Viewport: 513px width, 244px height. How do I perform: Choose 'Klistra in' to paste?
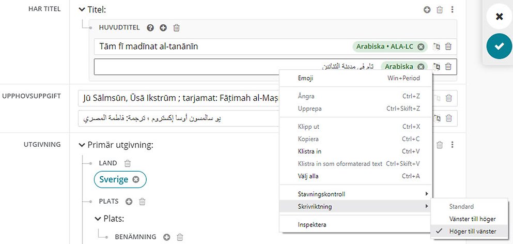point(355,151)
